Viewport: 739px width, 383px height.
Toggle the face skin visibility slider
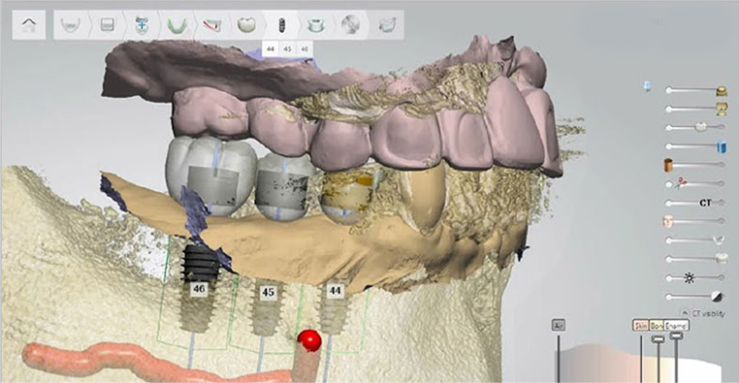(695, 221)
